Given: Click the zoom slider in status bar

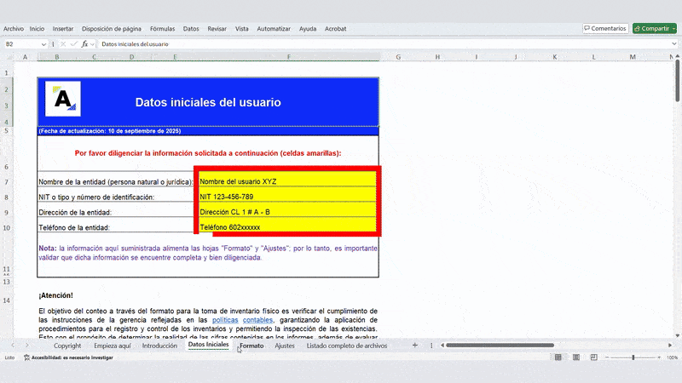Looking at the screenshot, I should click(x=633, y=358).
